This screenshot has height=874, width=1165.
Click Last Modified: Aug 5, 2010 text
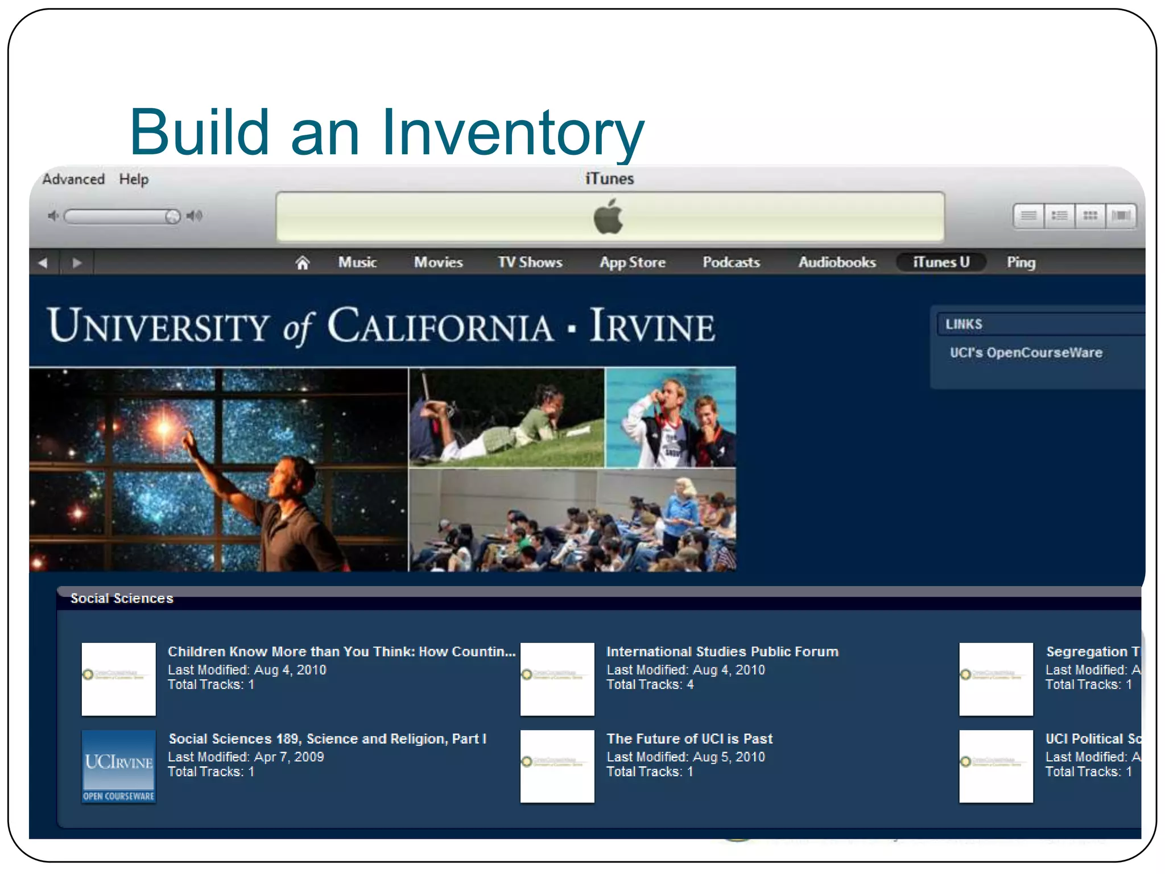click(x=685, y=757)
